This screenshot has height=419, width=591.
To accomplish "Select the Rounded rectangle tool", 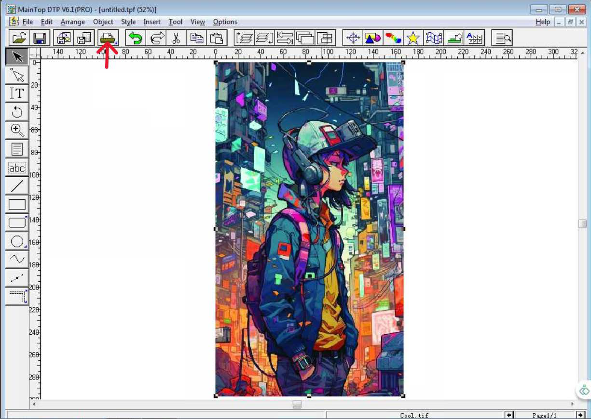I will click(17, 223).
